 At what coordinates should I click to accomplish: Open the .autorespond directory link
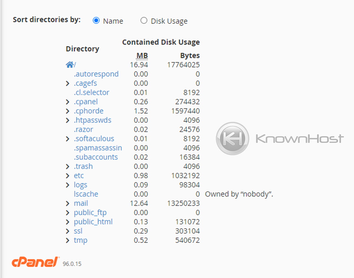(96, 74)
